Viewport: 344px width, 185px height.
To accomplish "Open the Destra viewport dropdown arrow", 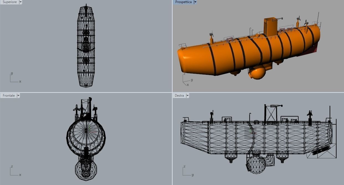I will [188, 96].
